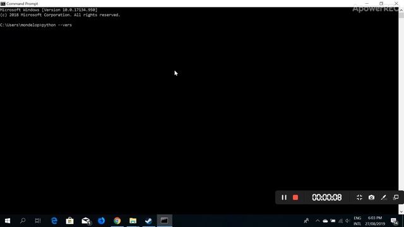
Task: Click the Microsoft Corporation copyright line
Action: click(x=61, y=15)
